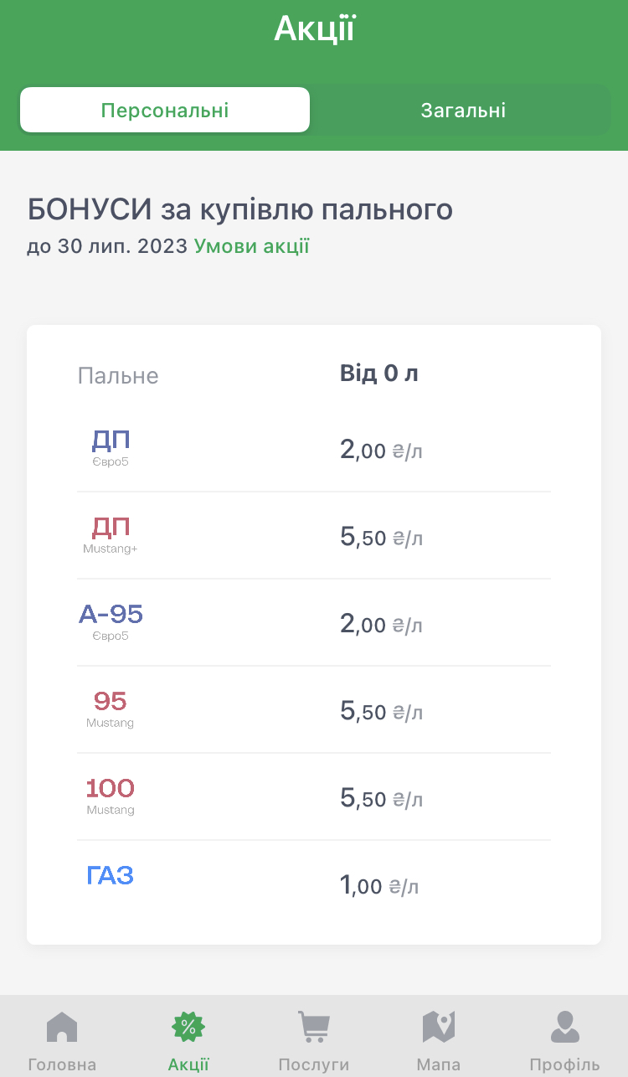This screenshot has height=1077, width=628.
Task: Select the Персональні segment
Action: tap(165, 111)
